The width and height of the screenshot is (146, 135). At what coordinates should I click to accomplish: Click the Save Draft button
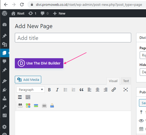tap(143, 103)
